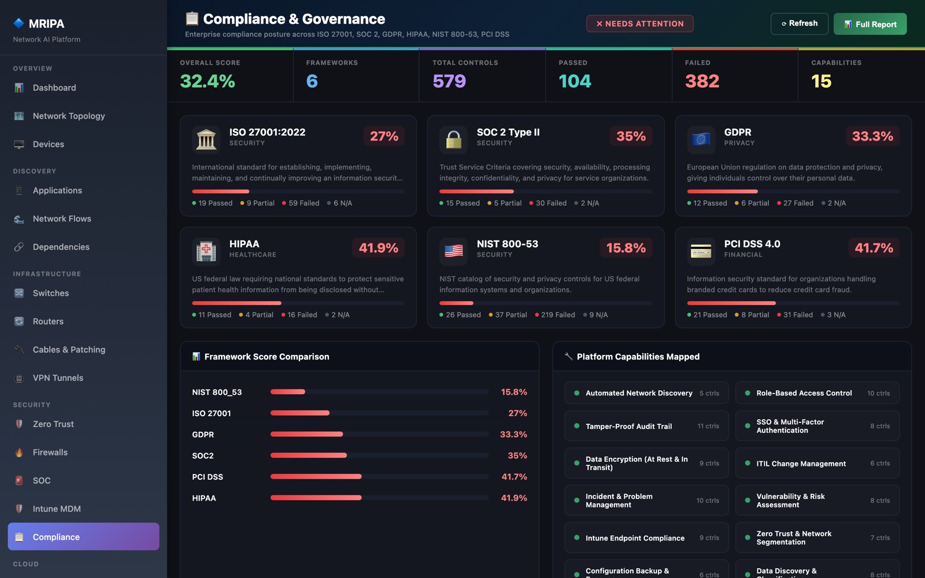The width and height of the screenshot is (925, 578).
Task: Click the Dashboard chart icon in sidebar
Action: coord(19,88)
